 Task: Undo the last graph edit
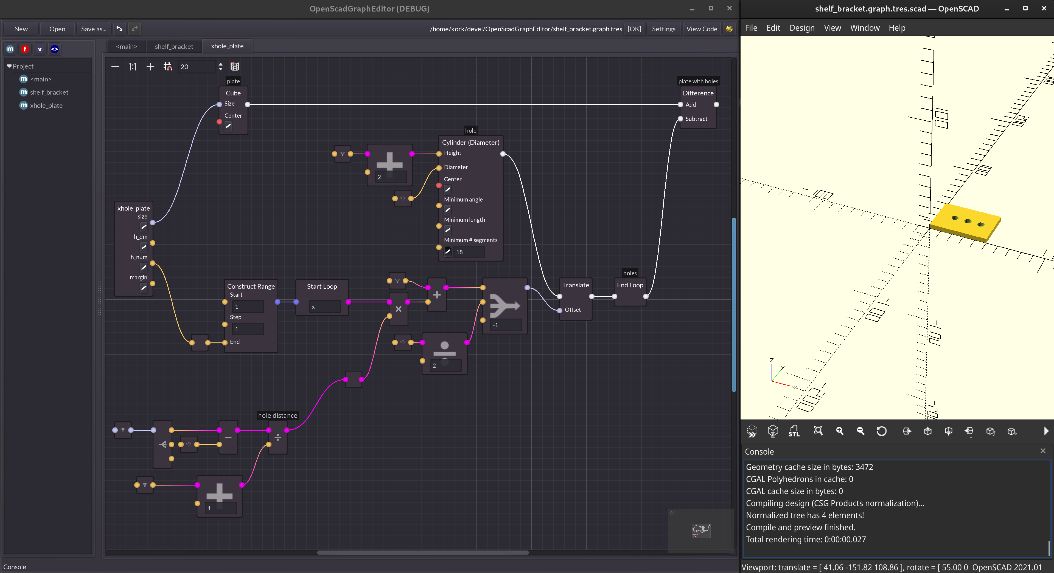[x=119, y=29]
